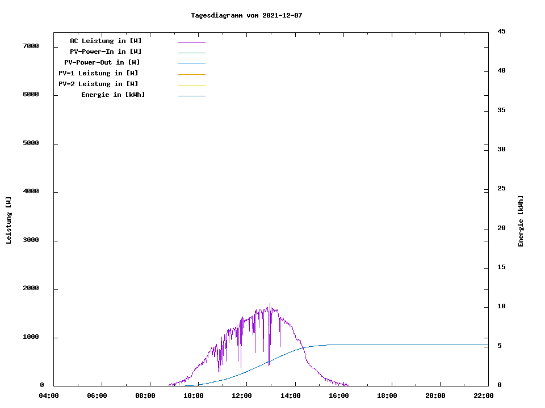Click the 45 tick on the energy axis

[x=501, y=31]
